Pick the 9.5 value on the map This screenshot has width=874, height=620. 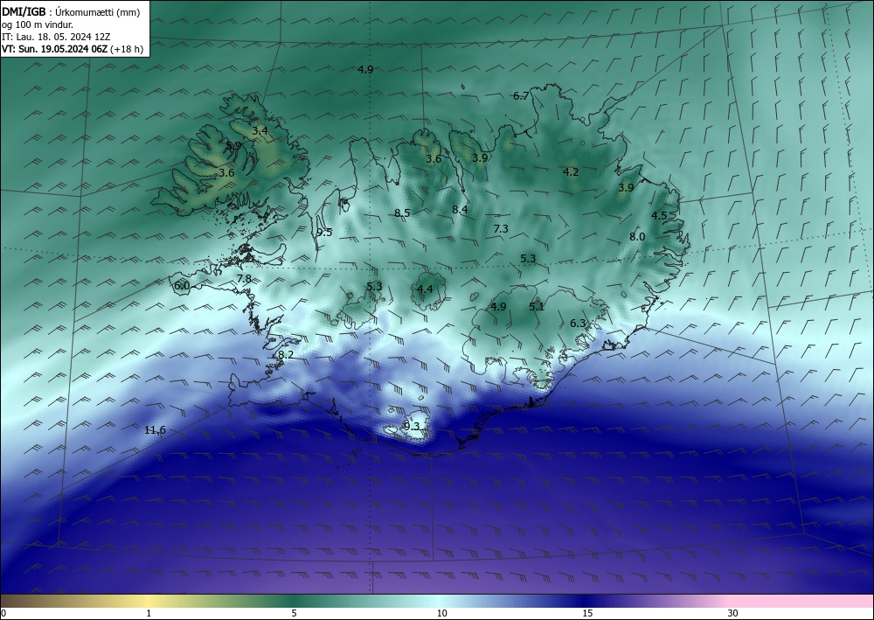coord(324,233)
